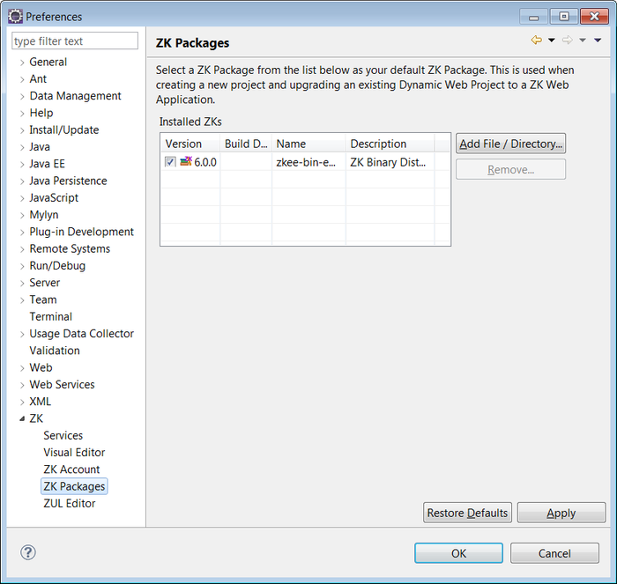Select the ZK Binary Dist... description cell
The height and width of the screenshot is (584, 617).
click(x=388, y=162)
